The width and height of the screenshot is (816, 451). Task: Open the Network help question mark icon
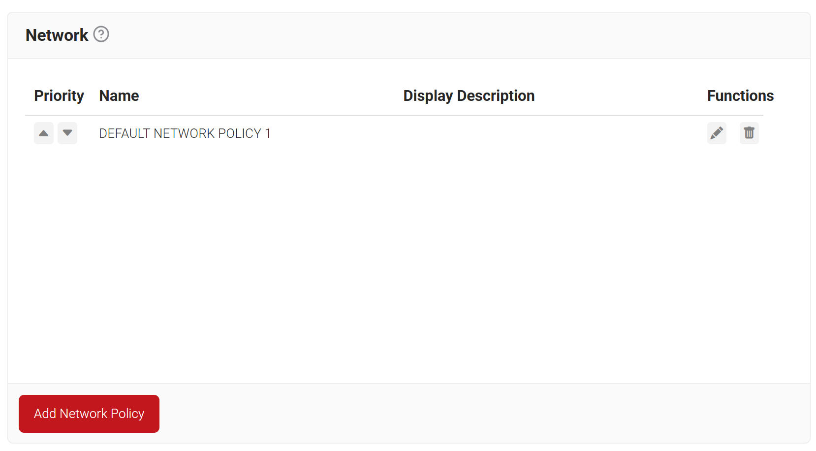[x=101, y=34]
